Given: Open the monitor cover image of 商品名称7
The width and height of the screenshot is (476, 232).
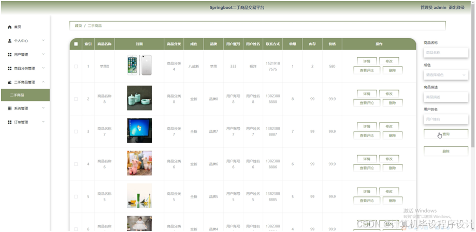Looking at the screenshot, I should [139, 131].
